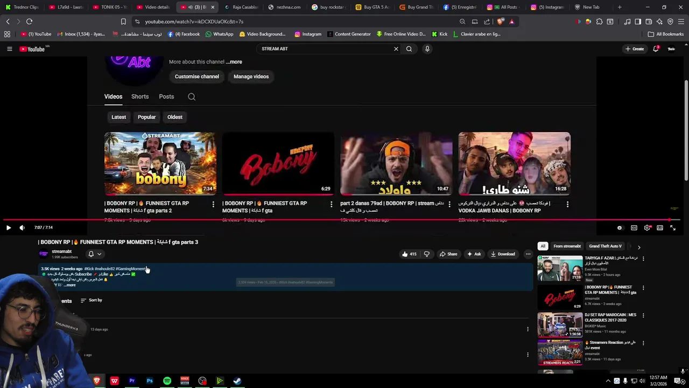Go back in browser history

coord(8,22)
